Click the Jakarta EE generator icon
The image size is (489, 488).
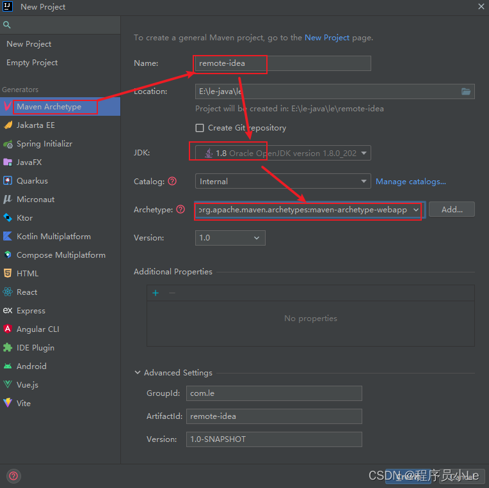(x=8, y=125)
